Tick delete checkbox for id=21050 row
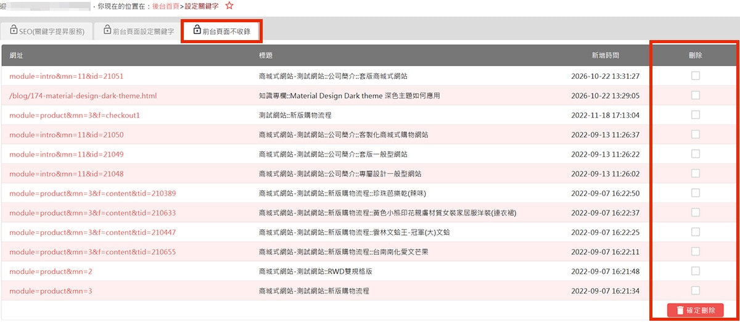This screenshot has width=740, height=322. [696, 134]
